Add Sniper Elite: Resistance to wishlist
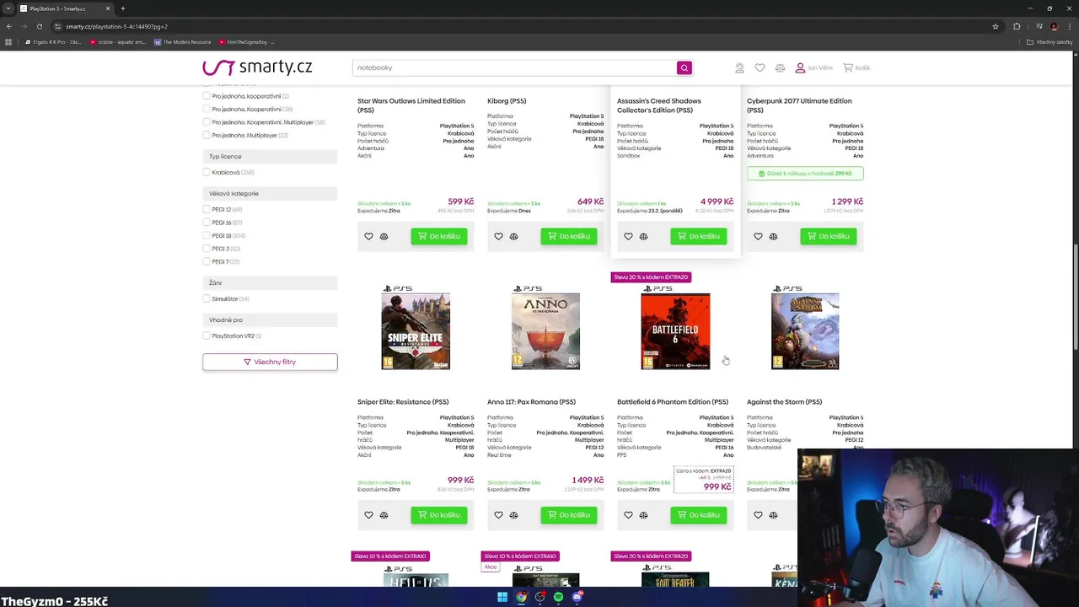 pyautogui.click(x=368, y=515)
